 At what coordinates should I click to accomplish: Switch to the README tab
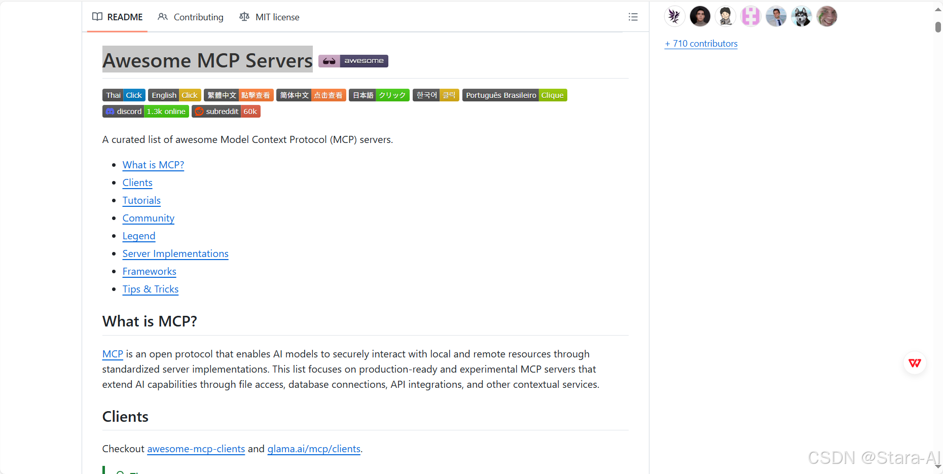click(x=117, y=17)
